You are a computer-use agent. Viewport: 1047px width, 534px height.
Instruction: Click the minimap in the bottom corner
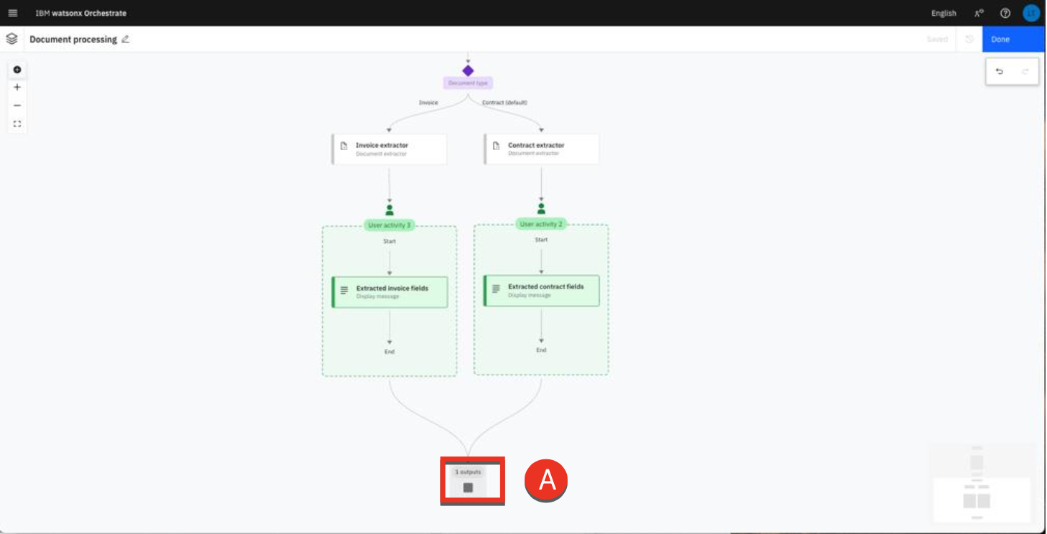[981, 482]
